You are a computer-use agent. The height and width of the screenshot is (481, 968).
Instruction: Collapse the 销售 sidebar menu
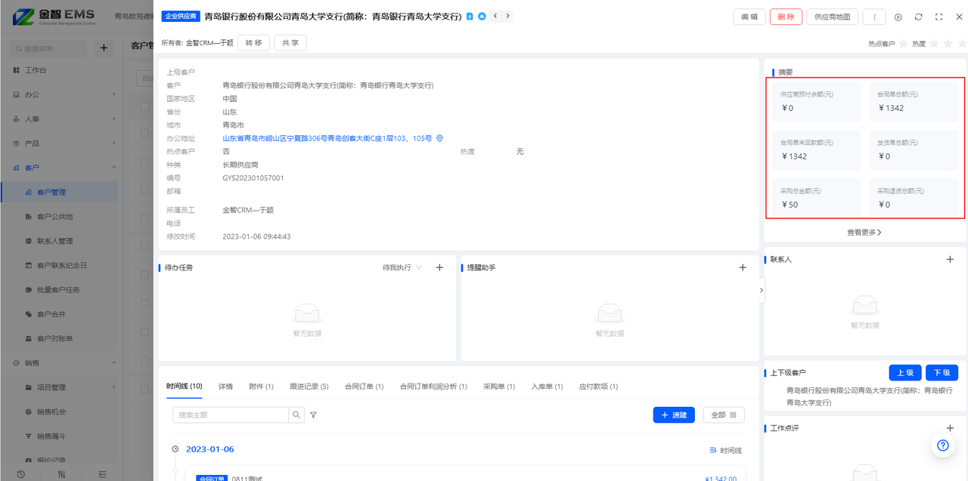(x=60, y=362)
